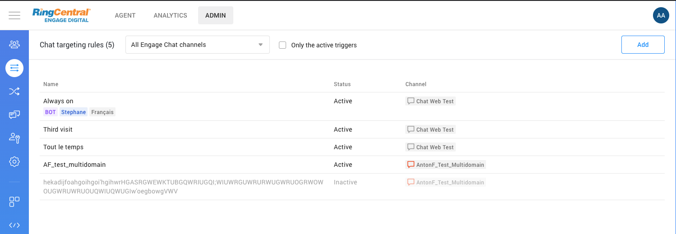The height and width of the screenshot is (234, 676).
Task: Click Active status in Third visit row
Action: (x=343, y=129)
